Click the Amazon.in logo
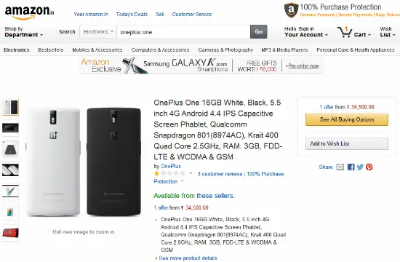Image resolution: width=400 pixels, height=262 pixels. (29, 12)
